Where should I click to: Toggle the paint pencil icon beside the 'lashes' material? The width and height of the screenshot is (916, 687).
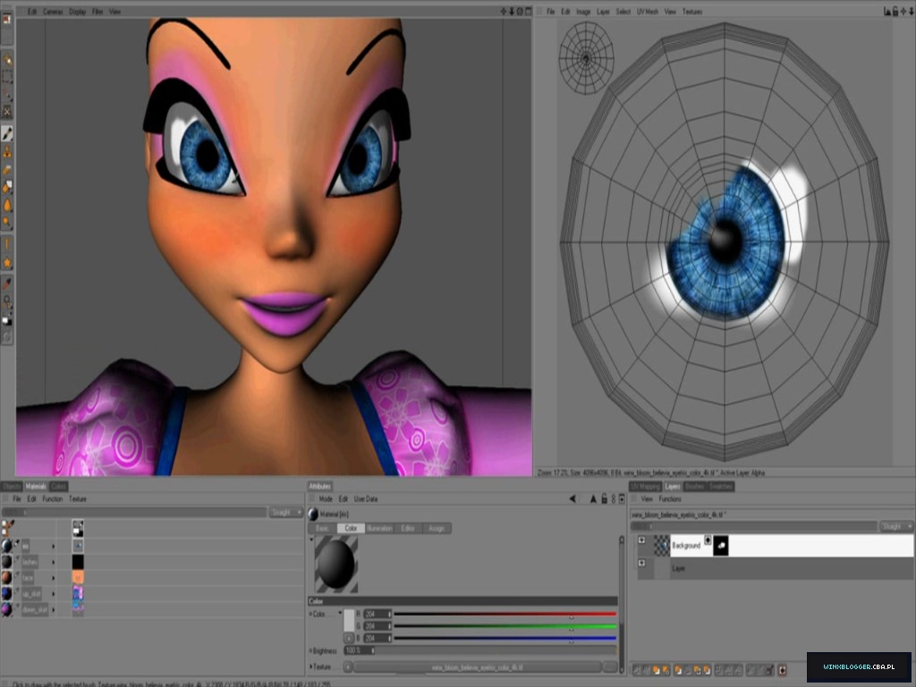(17, 559)
